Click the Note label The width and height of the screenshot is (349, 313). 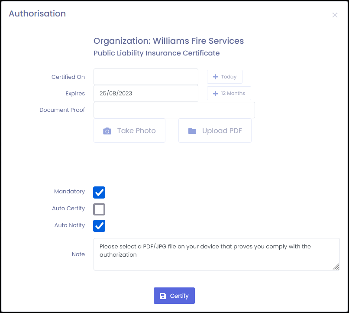pos(78,254)
